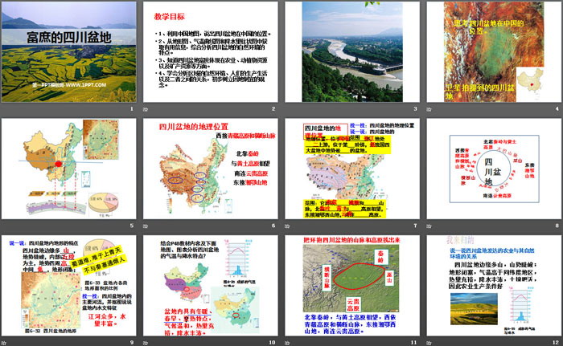Click slide number 3 label
Image resolution: width=563 pixels, height=346 pixels.
416,108
